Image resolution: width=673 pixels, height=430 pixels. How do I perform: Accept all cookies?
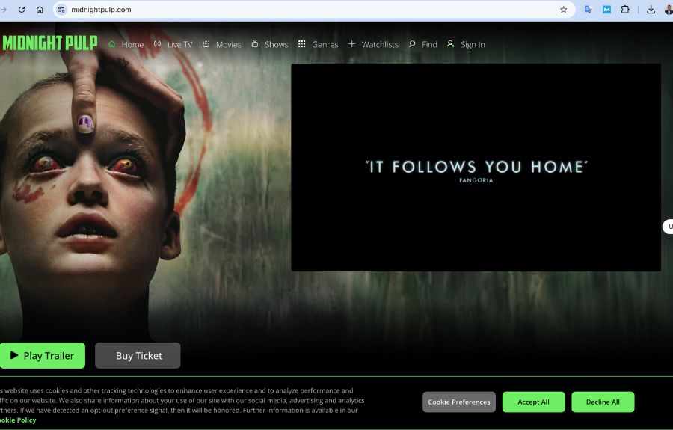tap(533, 402)
